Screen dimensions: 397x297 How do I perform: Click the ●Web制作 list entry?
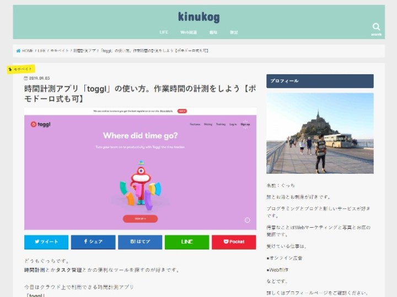tap(277, 270)
